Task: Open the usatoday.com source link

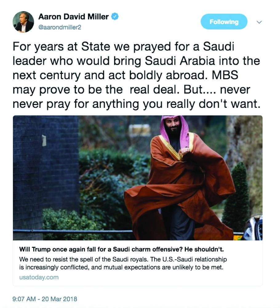Action: (x=39, y=277)
